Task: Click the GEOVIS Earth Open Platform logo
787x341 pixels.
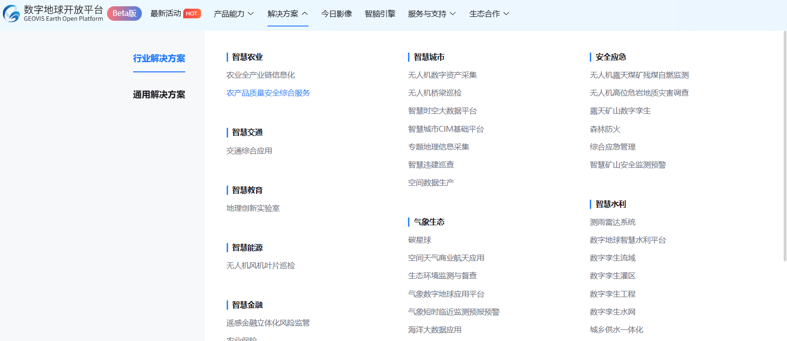Action: [53, 14]
